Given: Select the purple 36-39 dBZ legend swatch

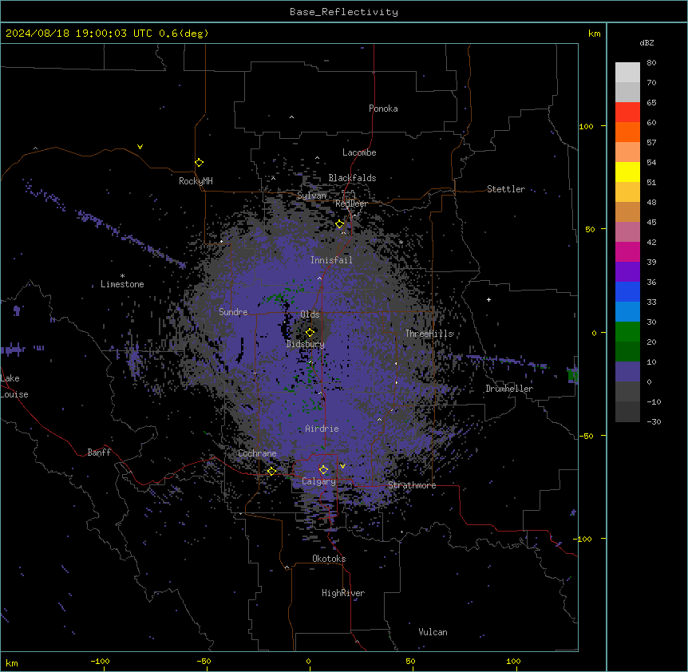Looking at the screenshot, I should [x=627, y=272].
